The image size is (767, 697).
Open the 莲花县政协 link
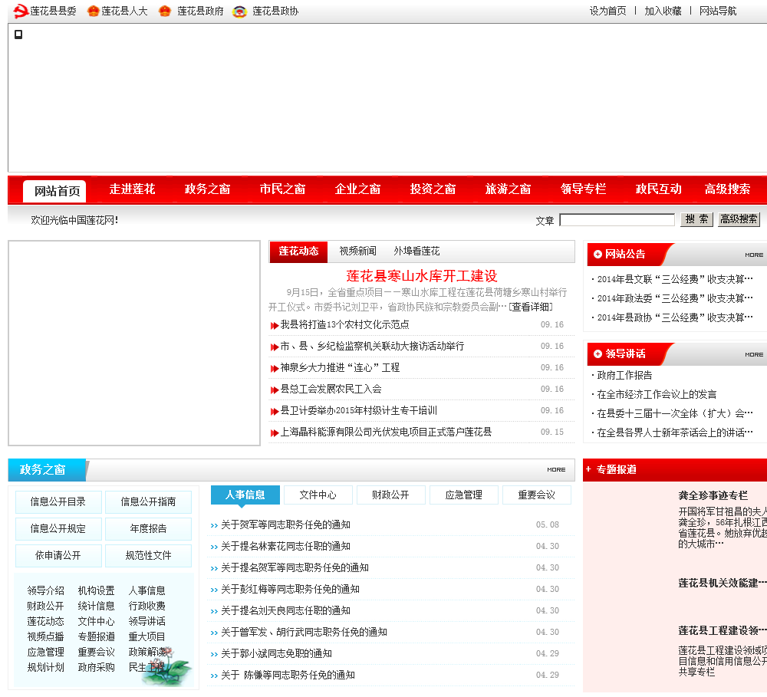point(275,11)
